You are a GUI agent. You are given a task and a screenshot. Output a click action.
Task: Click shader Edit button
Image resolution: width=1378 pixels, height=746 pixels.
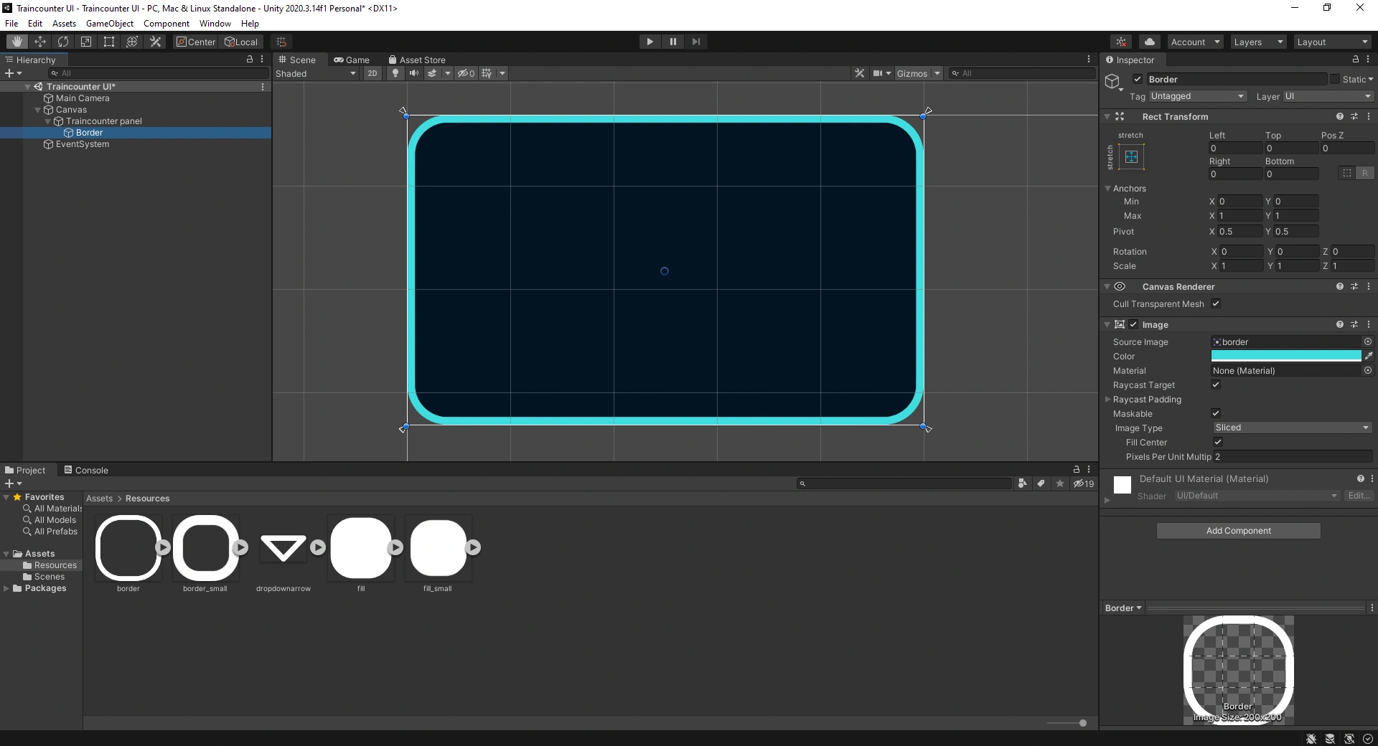point(1359,496)
